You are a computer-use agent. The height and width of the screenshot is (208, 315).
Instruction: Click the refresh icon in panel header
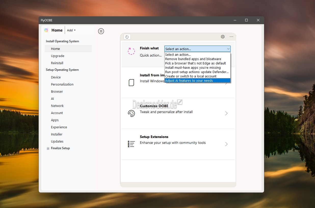click(127, 37)
